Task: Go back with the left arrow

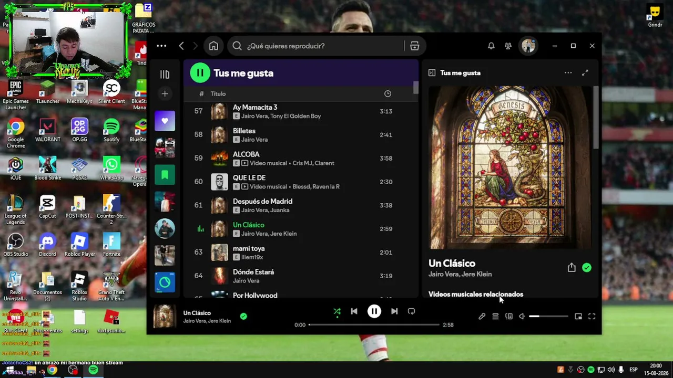Action: click(x=181, y=46)
